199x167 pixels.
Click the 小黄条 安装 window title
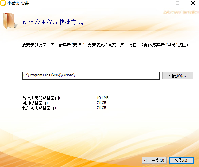click(18, 3)
